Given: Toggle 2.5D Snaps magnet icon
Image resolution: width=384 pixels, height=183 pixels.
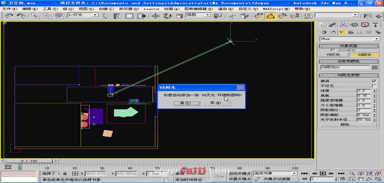Looking at the screenshot, I should [258, 16].
